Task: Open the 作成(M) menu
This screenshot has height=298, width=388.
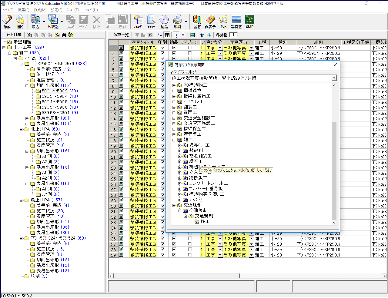Action: (x=40, y=10)
